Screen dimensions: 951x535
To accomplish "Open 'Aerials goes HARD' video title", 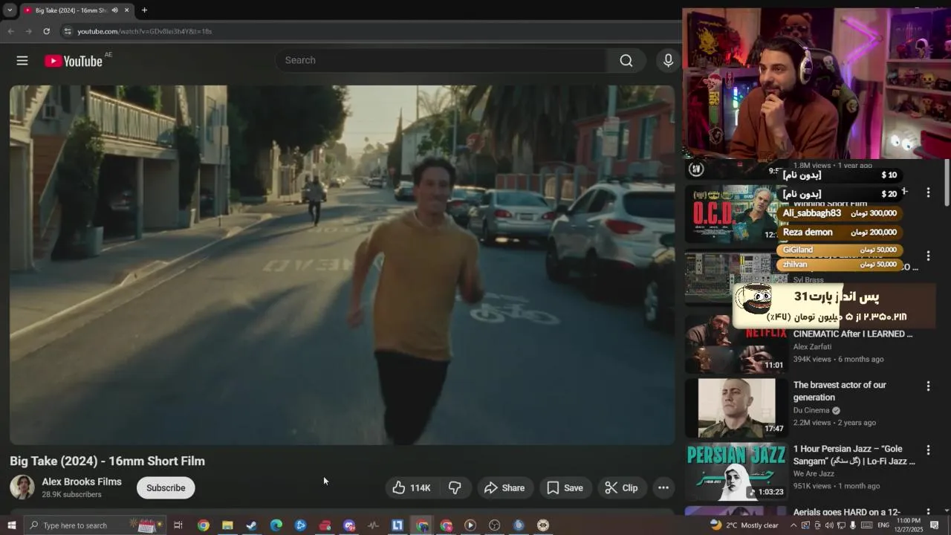I will point(847,512).
